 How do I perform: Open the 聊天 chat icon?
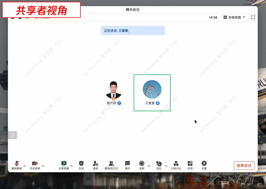tap(128, 164)
